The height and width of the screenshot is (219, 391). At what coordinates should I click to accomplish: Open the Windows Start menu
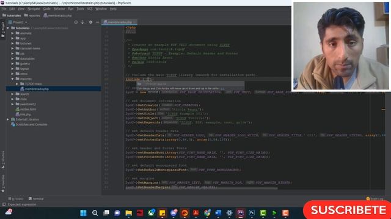coord(83,213)
